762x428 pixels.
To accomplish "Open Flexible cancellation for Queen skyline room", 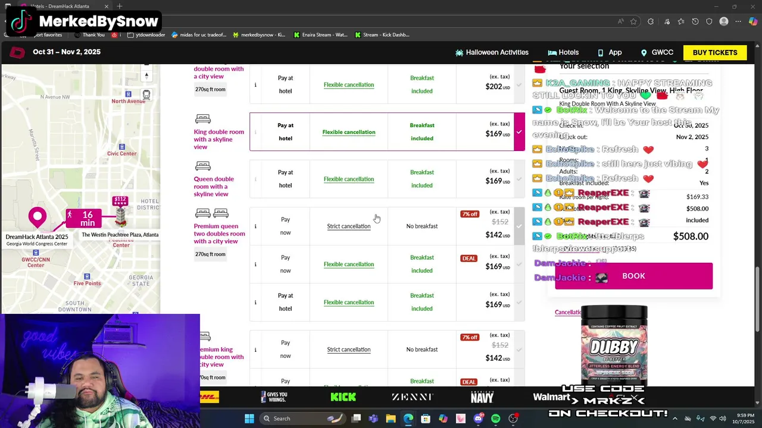I will click(349, 179).
